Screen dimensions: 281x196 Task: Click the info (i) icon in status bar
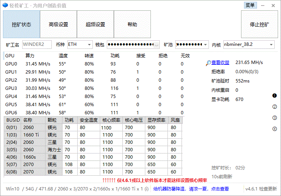[x=146, y=189]
